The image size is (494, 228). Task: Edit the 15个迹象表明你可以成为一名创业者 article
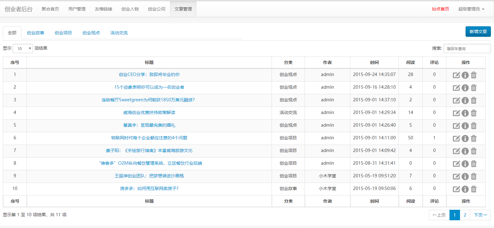(456, 88)
